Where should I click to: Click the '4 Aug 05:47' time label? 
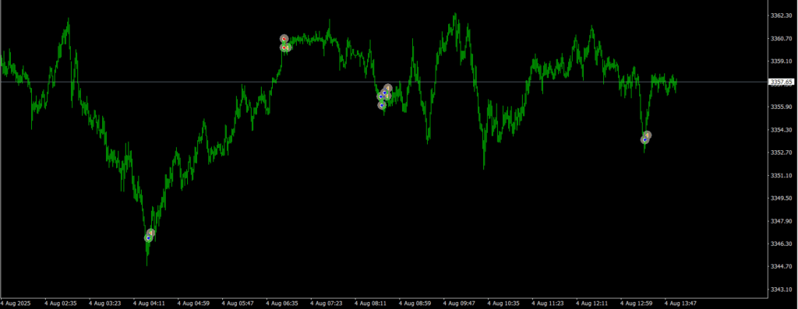[x=238, y=304]
